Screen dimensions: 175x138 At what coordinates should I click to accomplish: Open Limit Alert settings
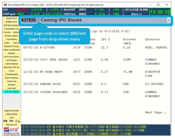click(x=11, y=88)
